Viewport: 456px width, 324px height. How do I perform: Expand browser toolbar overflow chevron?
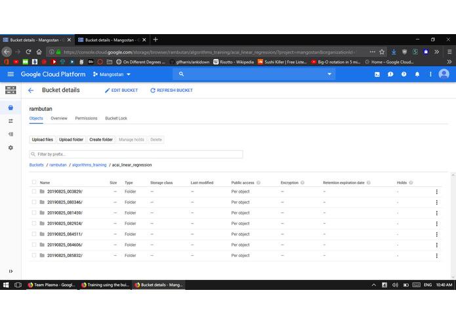(x=436, y=52)
